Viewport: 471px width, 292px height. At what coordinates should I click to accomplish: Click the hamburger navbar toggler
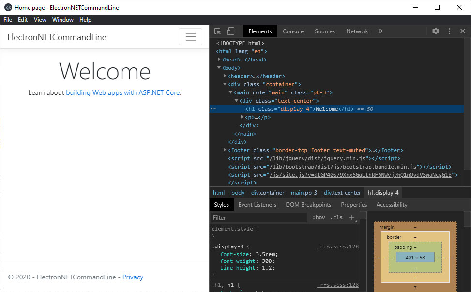click(190, 37)
